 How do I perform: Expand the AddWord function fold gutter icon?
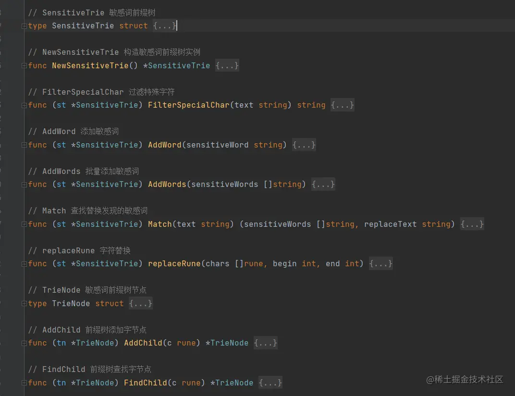(24, 145)
